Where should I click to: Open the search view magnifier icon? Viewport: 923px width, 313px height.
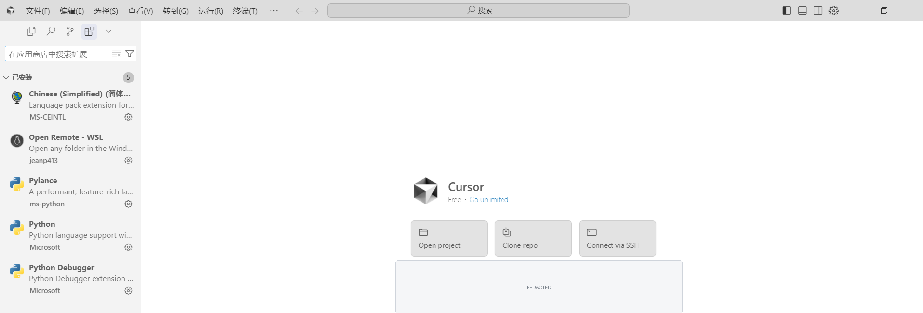pyautogui.click(x=51, y=31)
